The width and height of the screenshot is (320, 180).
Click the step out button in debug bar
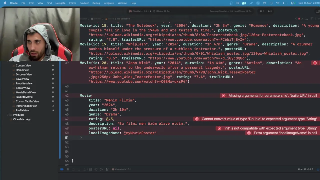84,169
